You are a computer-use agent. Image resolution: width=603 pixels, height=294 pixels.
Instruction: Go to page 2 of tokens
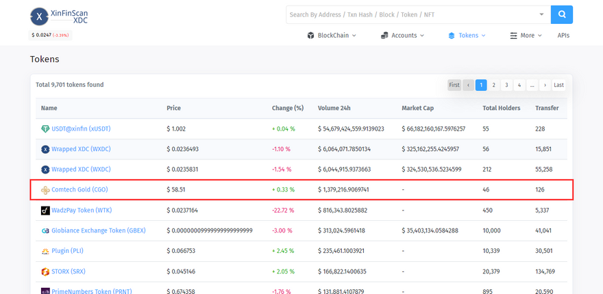(x=493, y=85)
